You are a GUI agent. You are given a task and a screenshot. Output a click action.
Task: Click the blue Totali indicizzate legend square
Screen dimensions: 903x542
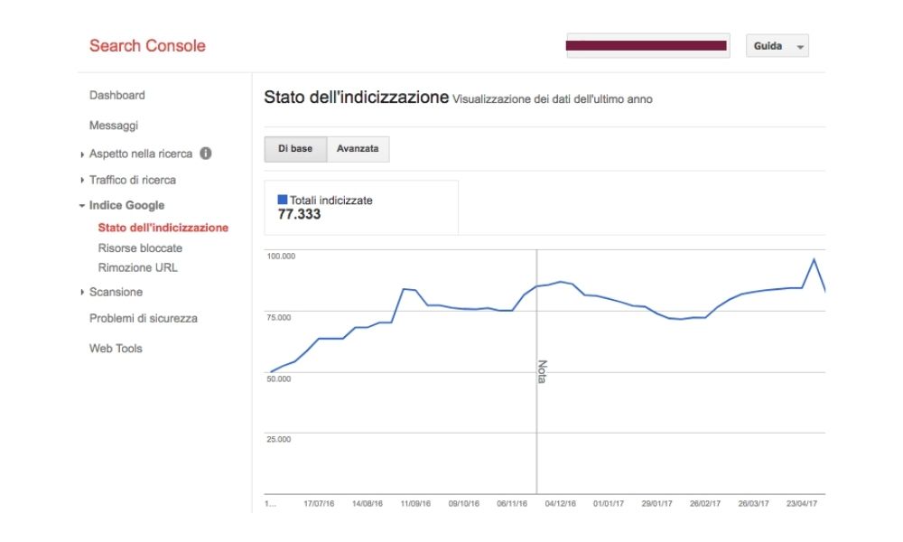pos(283,200)
